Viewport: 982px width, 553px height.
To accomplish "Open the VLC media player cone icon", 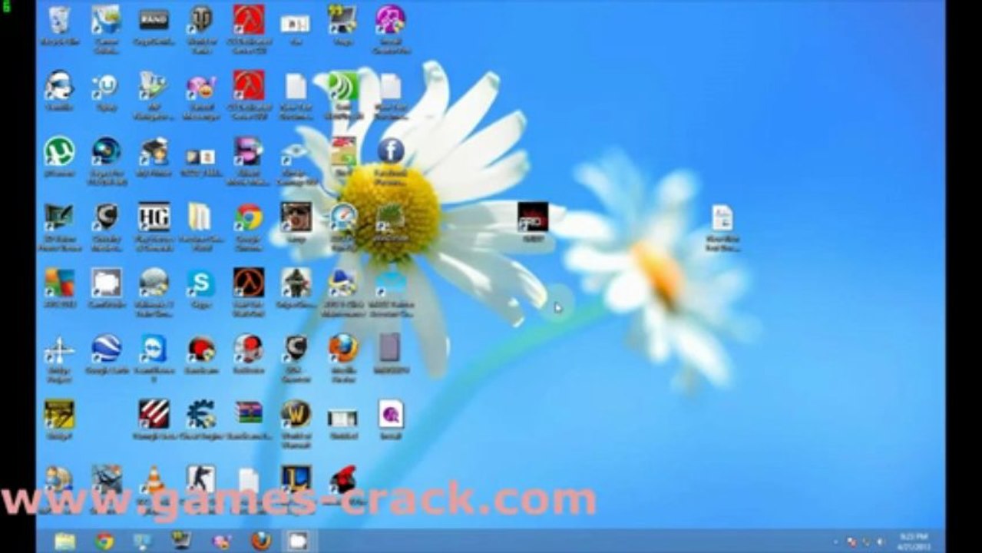I will click(154, 480).
